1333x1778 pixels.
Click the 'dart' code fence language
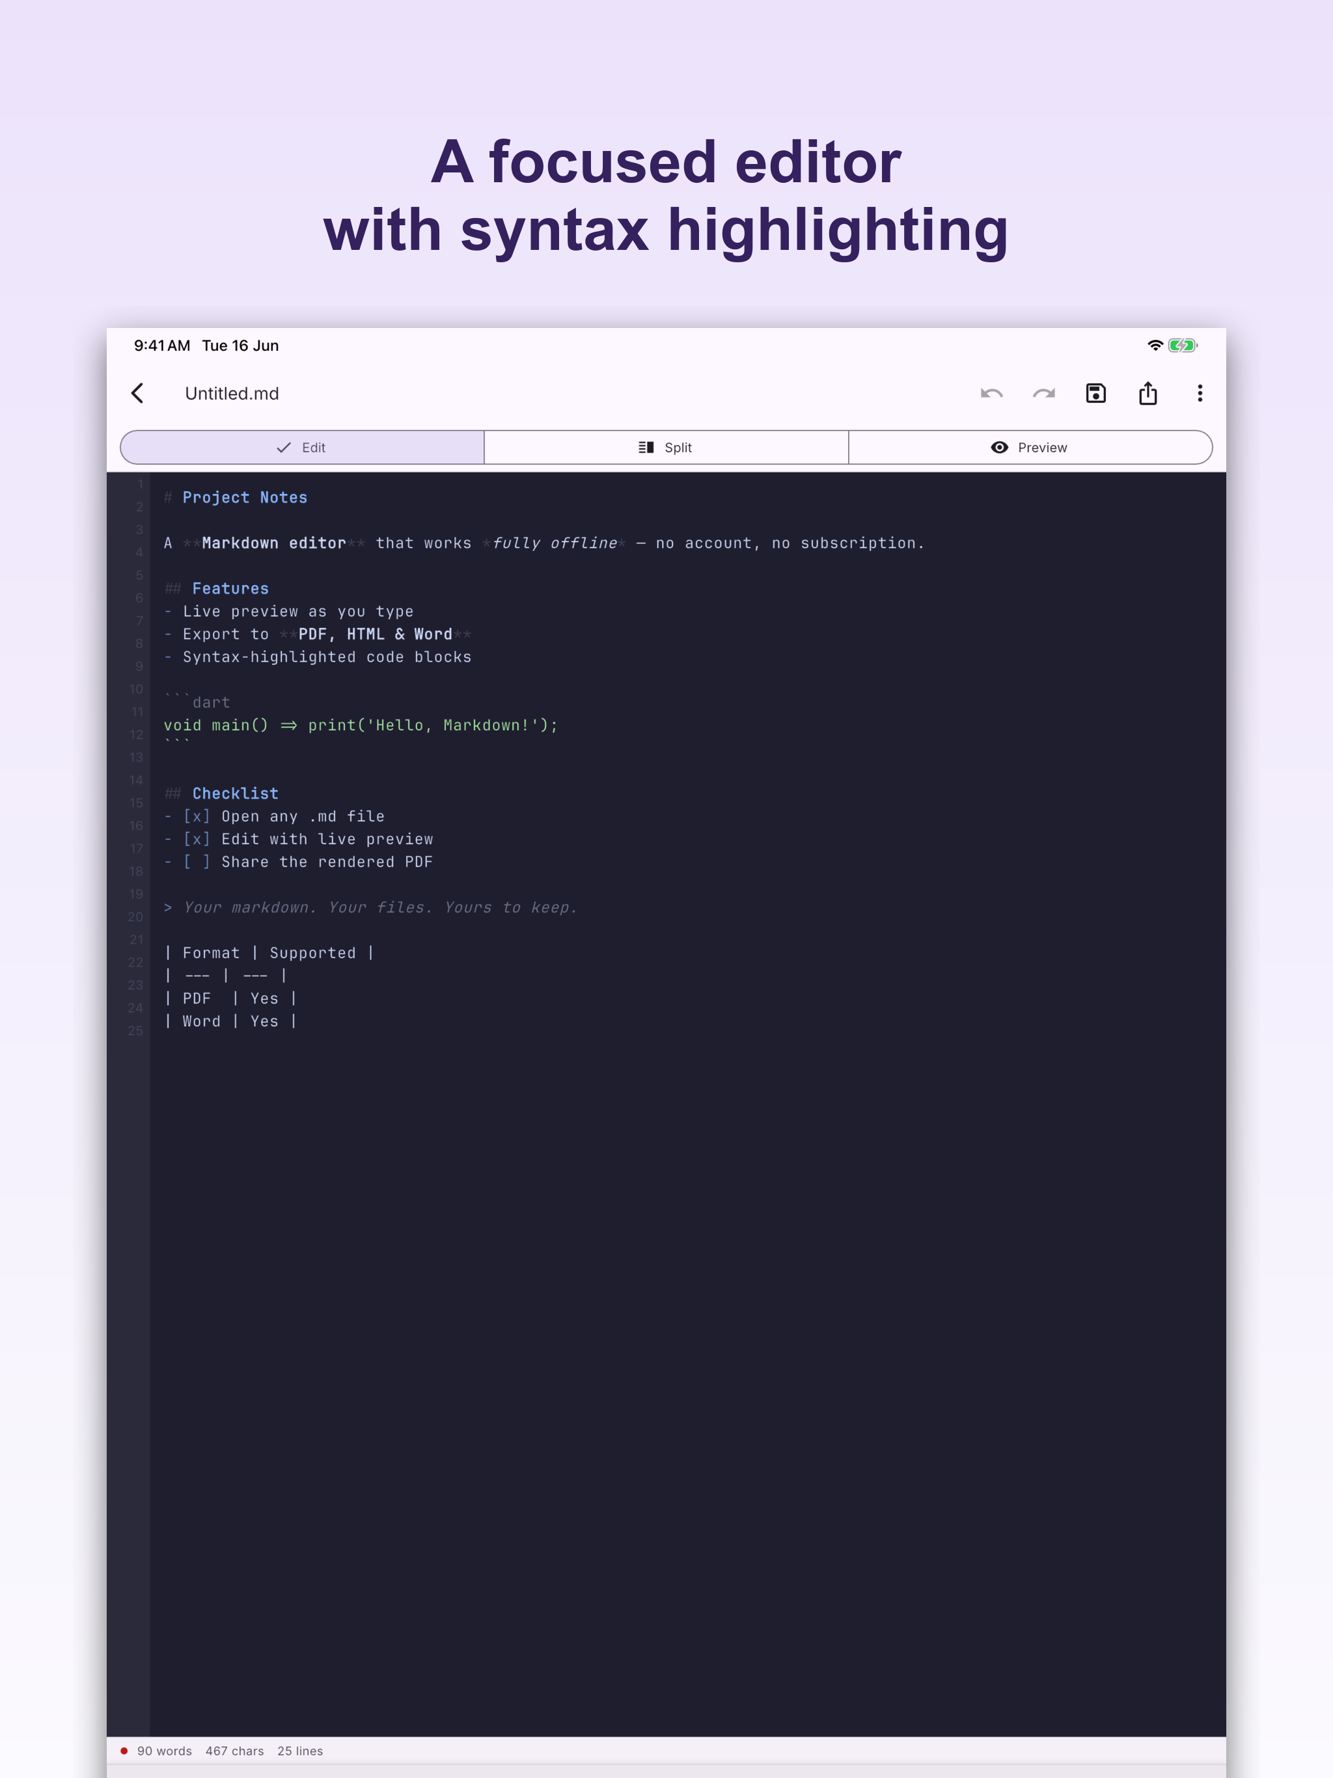point(212,702)
